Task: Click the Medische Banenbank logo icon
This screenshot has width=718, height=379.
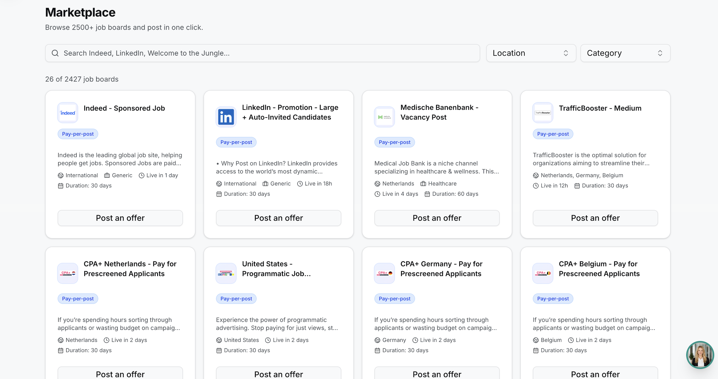Action: (x=384, y=117)
